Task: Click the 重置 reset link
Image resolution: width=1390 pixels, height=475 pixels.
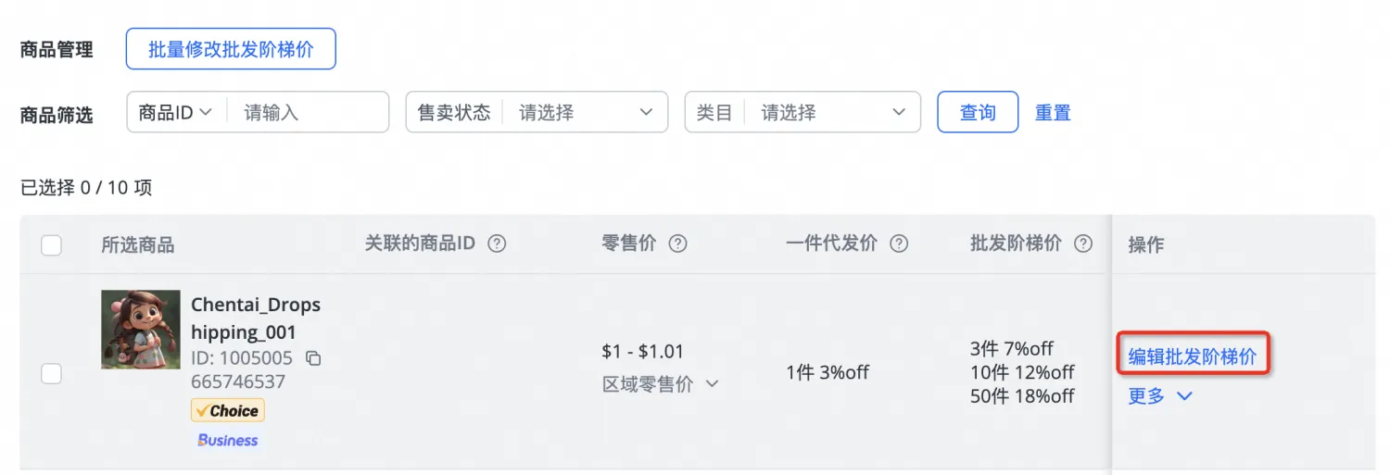Action: click(1053, 112)
